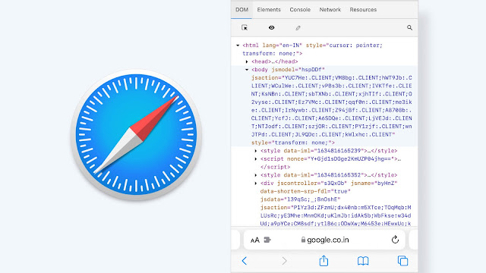Open the Share sheet icon
Viewport: 486px width, 273px height.
click(323, 260)
